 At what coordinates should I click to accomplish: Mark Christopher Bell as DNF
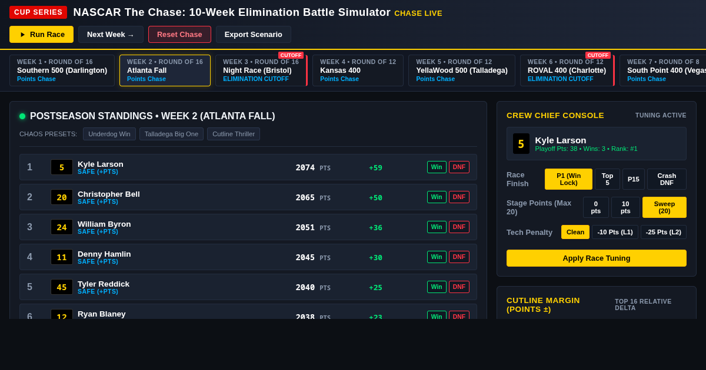tap(459, 197)
